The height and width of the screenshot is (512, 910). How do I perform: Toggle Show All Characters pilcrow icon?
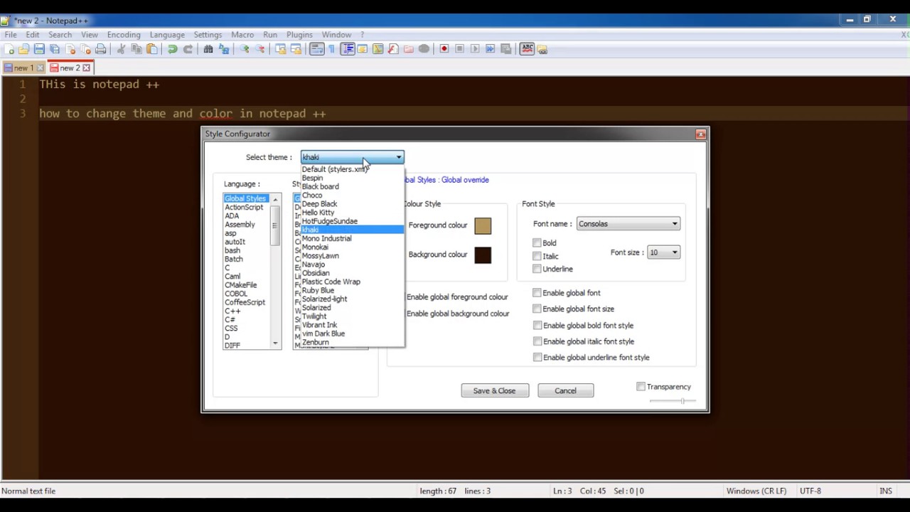coord(331,49)
